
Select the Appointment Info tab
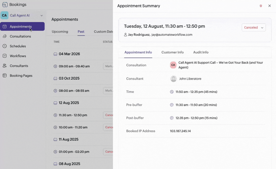138,52
